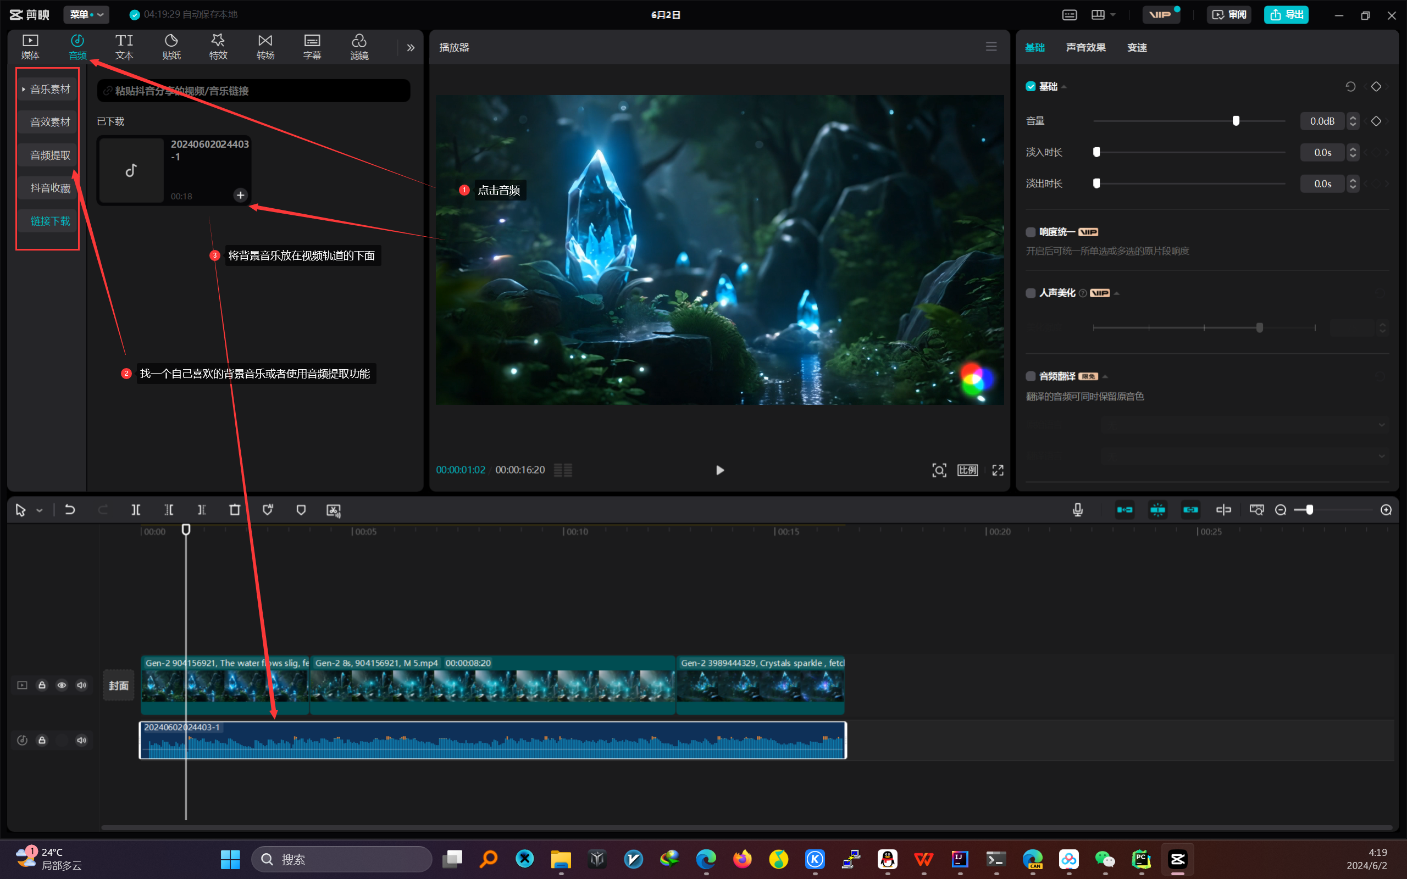Open the selection tool dropdown arrow
Screen dimensions: 1407x879
(x=40, y=510)
